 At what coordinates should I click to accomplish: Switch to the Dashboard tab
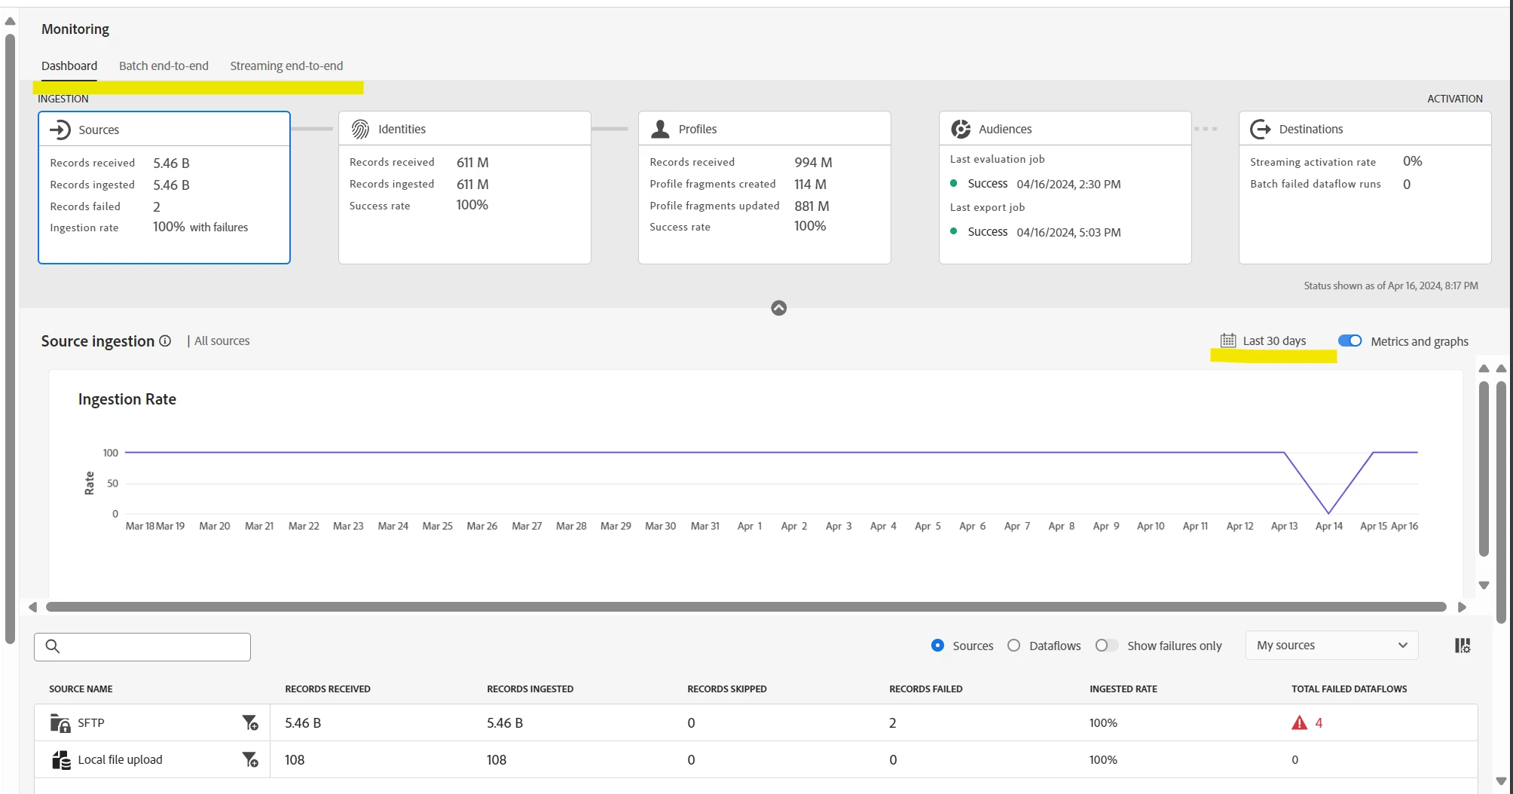69,66
